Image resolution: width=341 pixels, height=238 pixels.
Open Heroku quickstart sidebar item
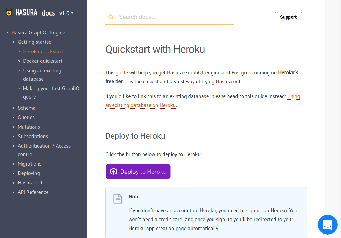coord(43,52)
